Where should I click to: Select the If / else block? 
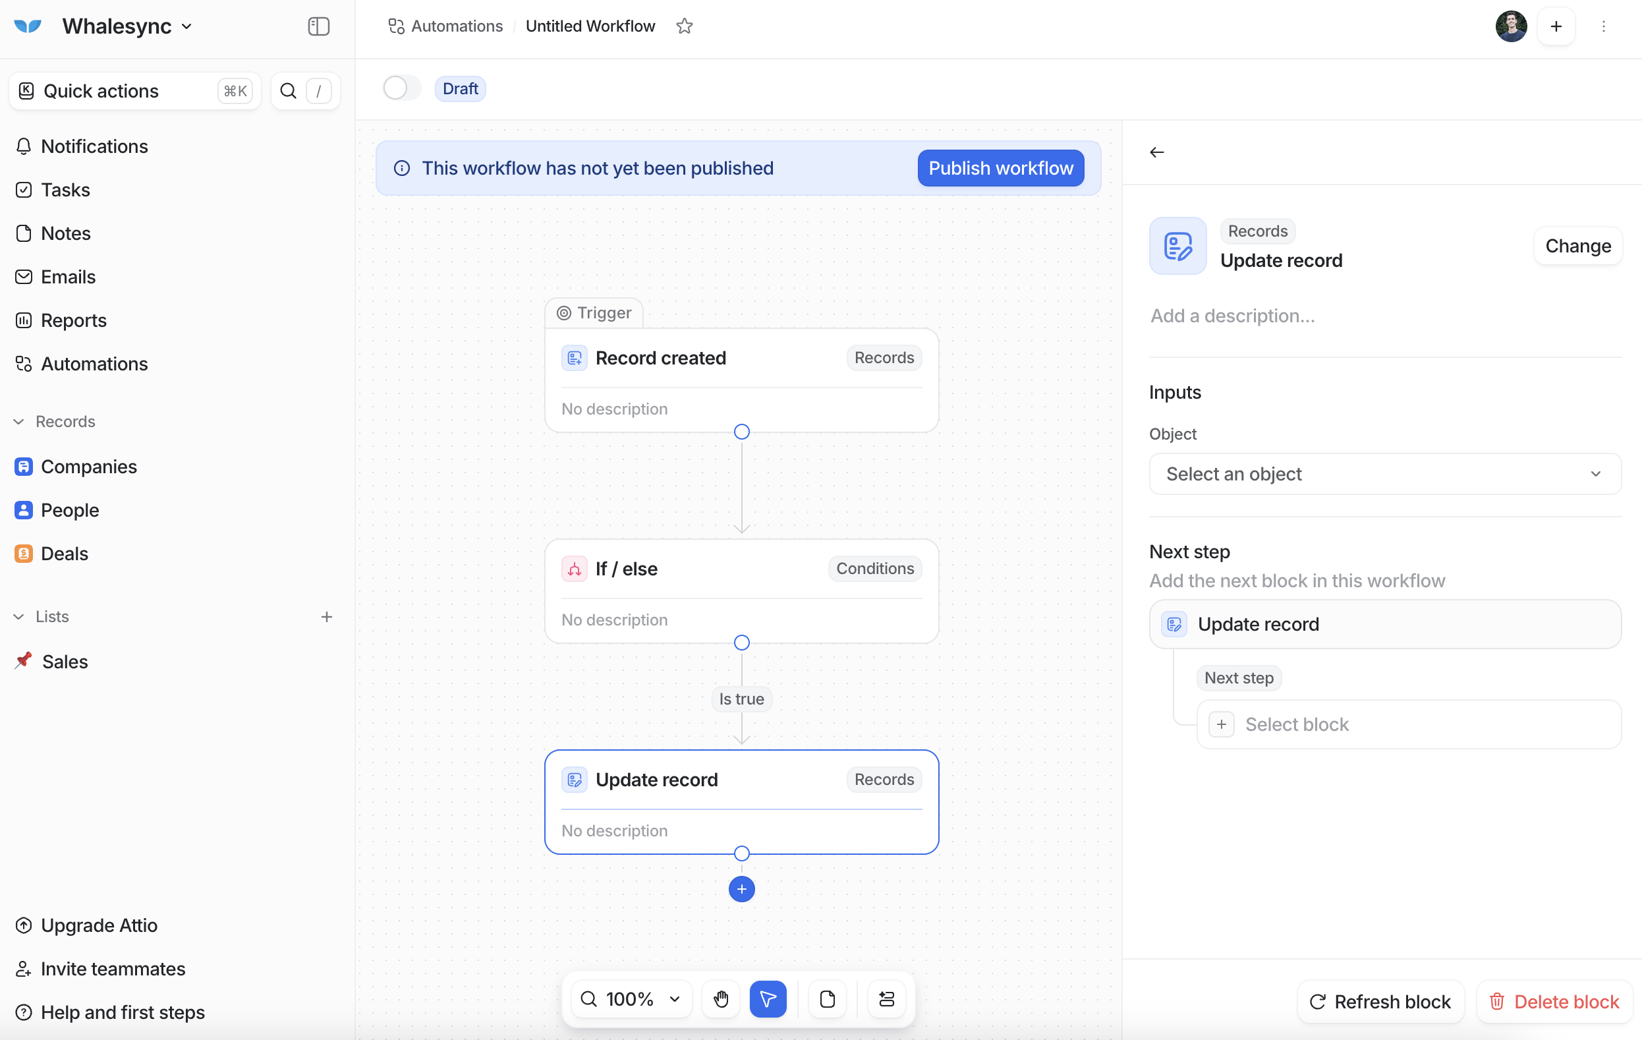coord(741,591)
